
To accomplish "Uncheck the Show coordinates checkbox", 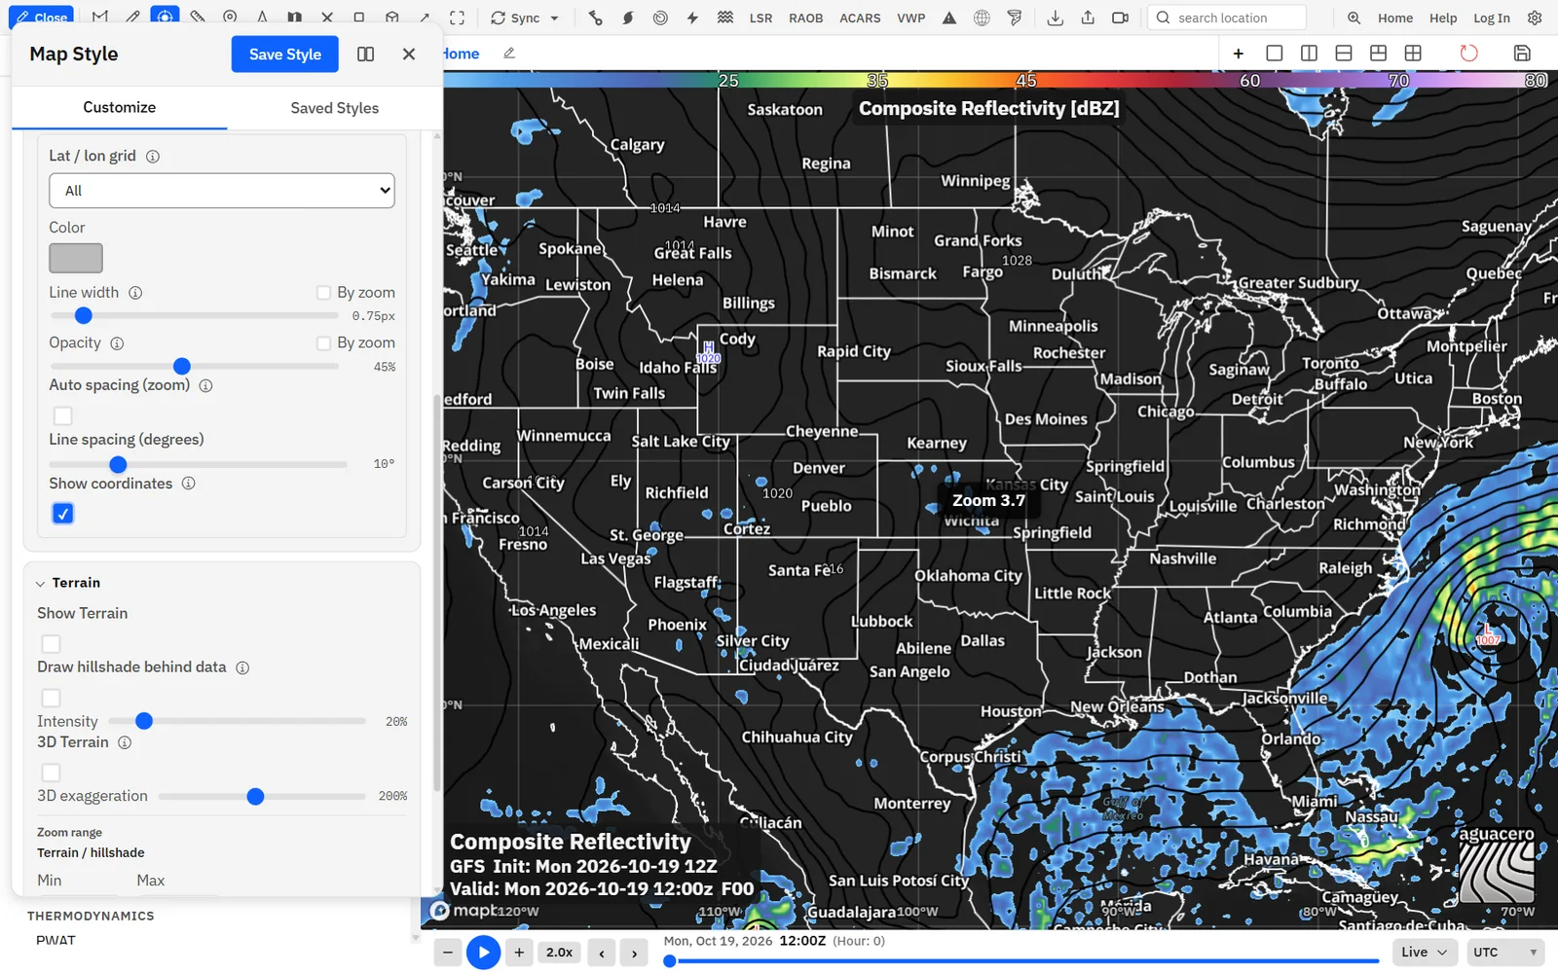I will (x=62, y=513).
